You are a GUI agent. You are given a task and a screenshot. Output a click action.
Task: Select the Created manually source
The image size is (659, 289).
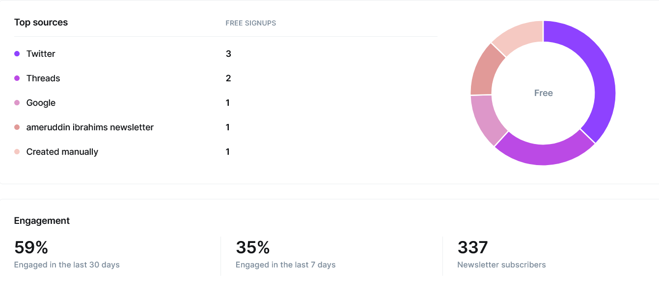click(225, 152)
